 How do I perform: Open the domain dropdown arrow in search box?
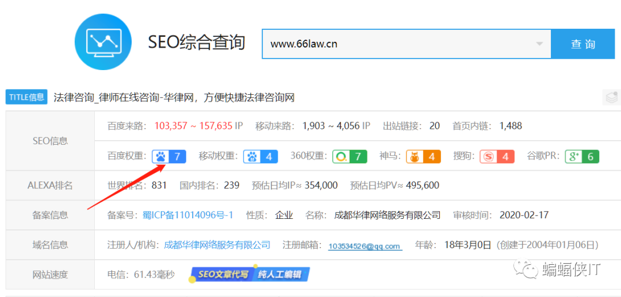click(539, 44)
